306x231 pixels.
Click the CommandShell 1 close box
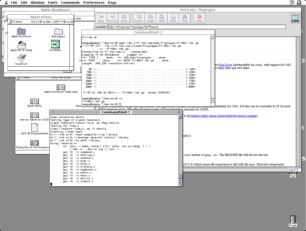(x=53, y=112)
